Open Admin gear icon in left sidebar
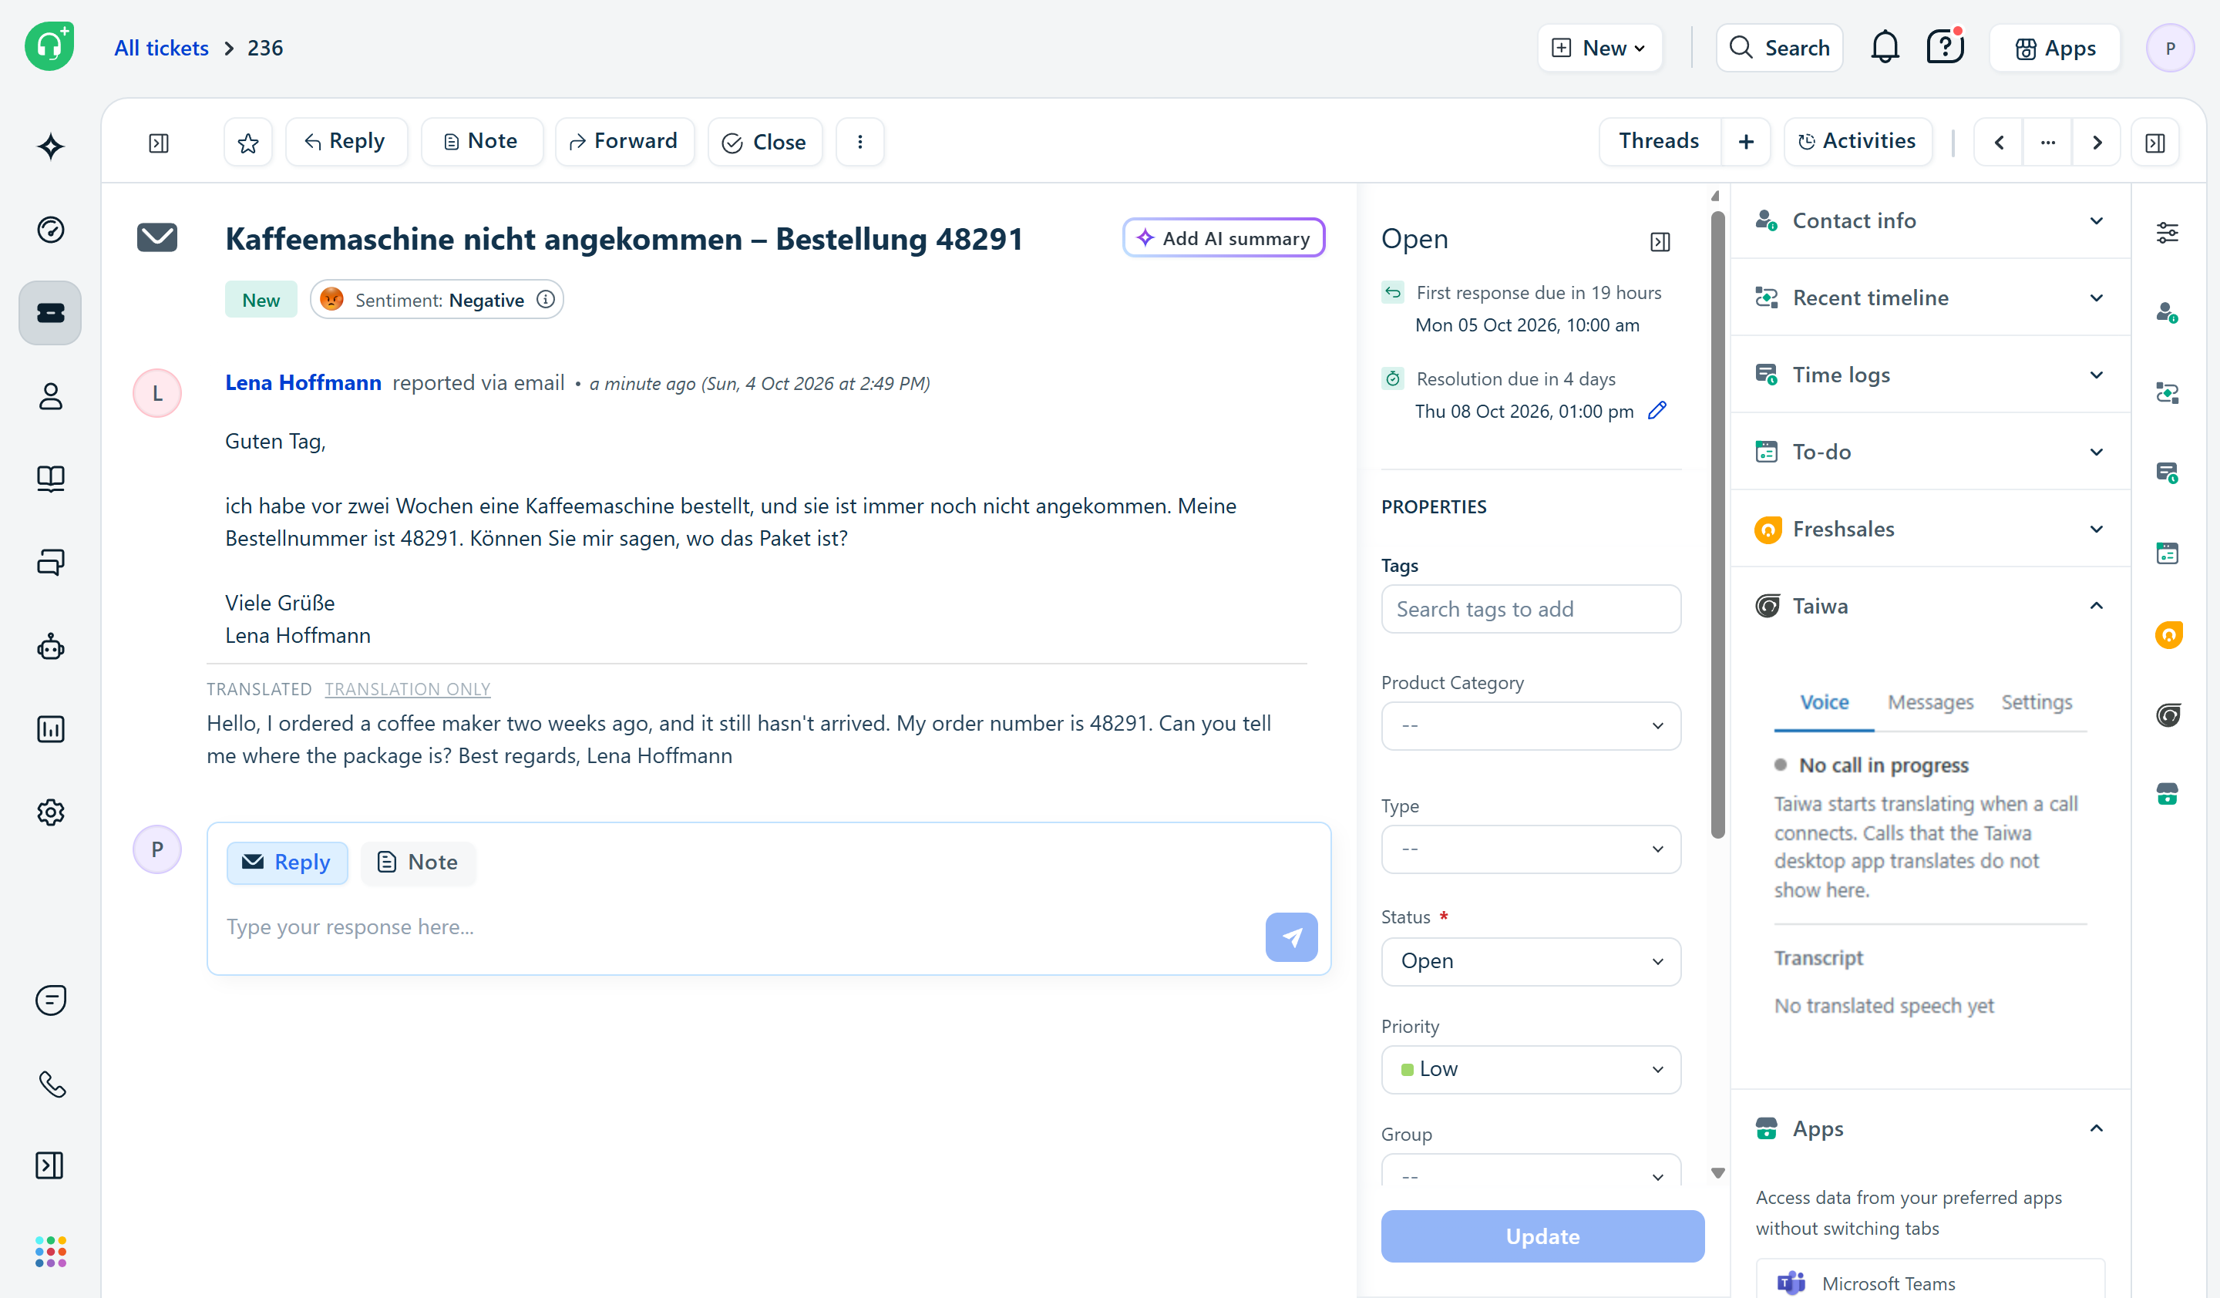The width and height of the screenshot is (2220, 1298). pyautogui.click(x=50, y=812)
